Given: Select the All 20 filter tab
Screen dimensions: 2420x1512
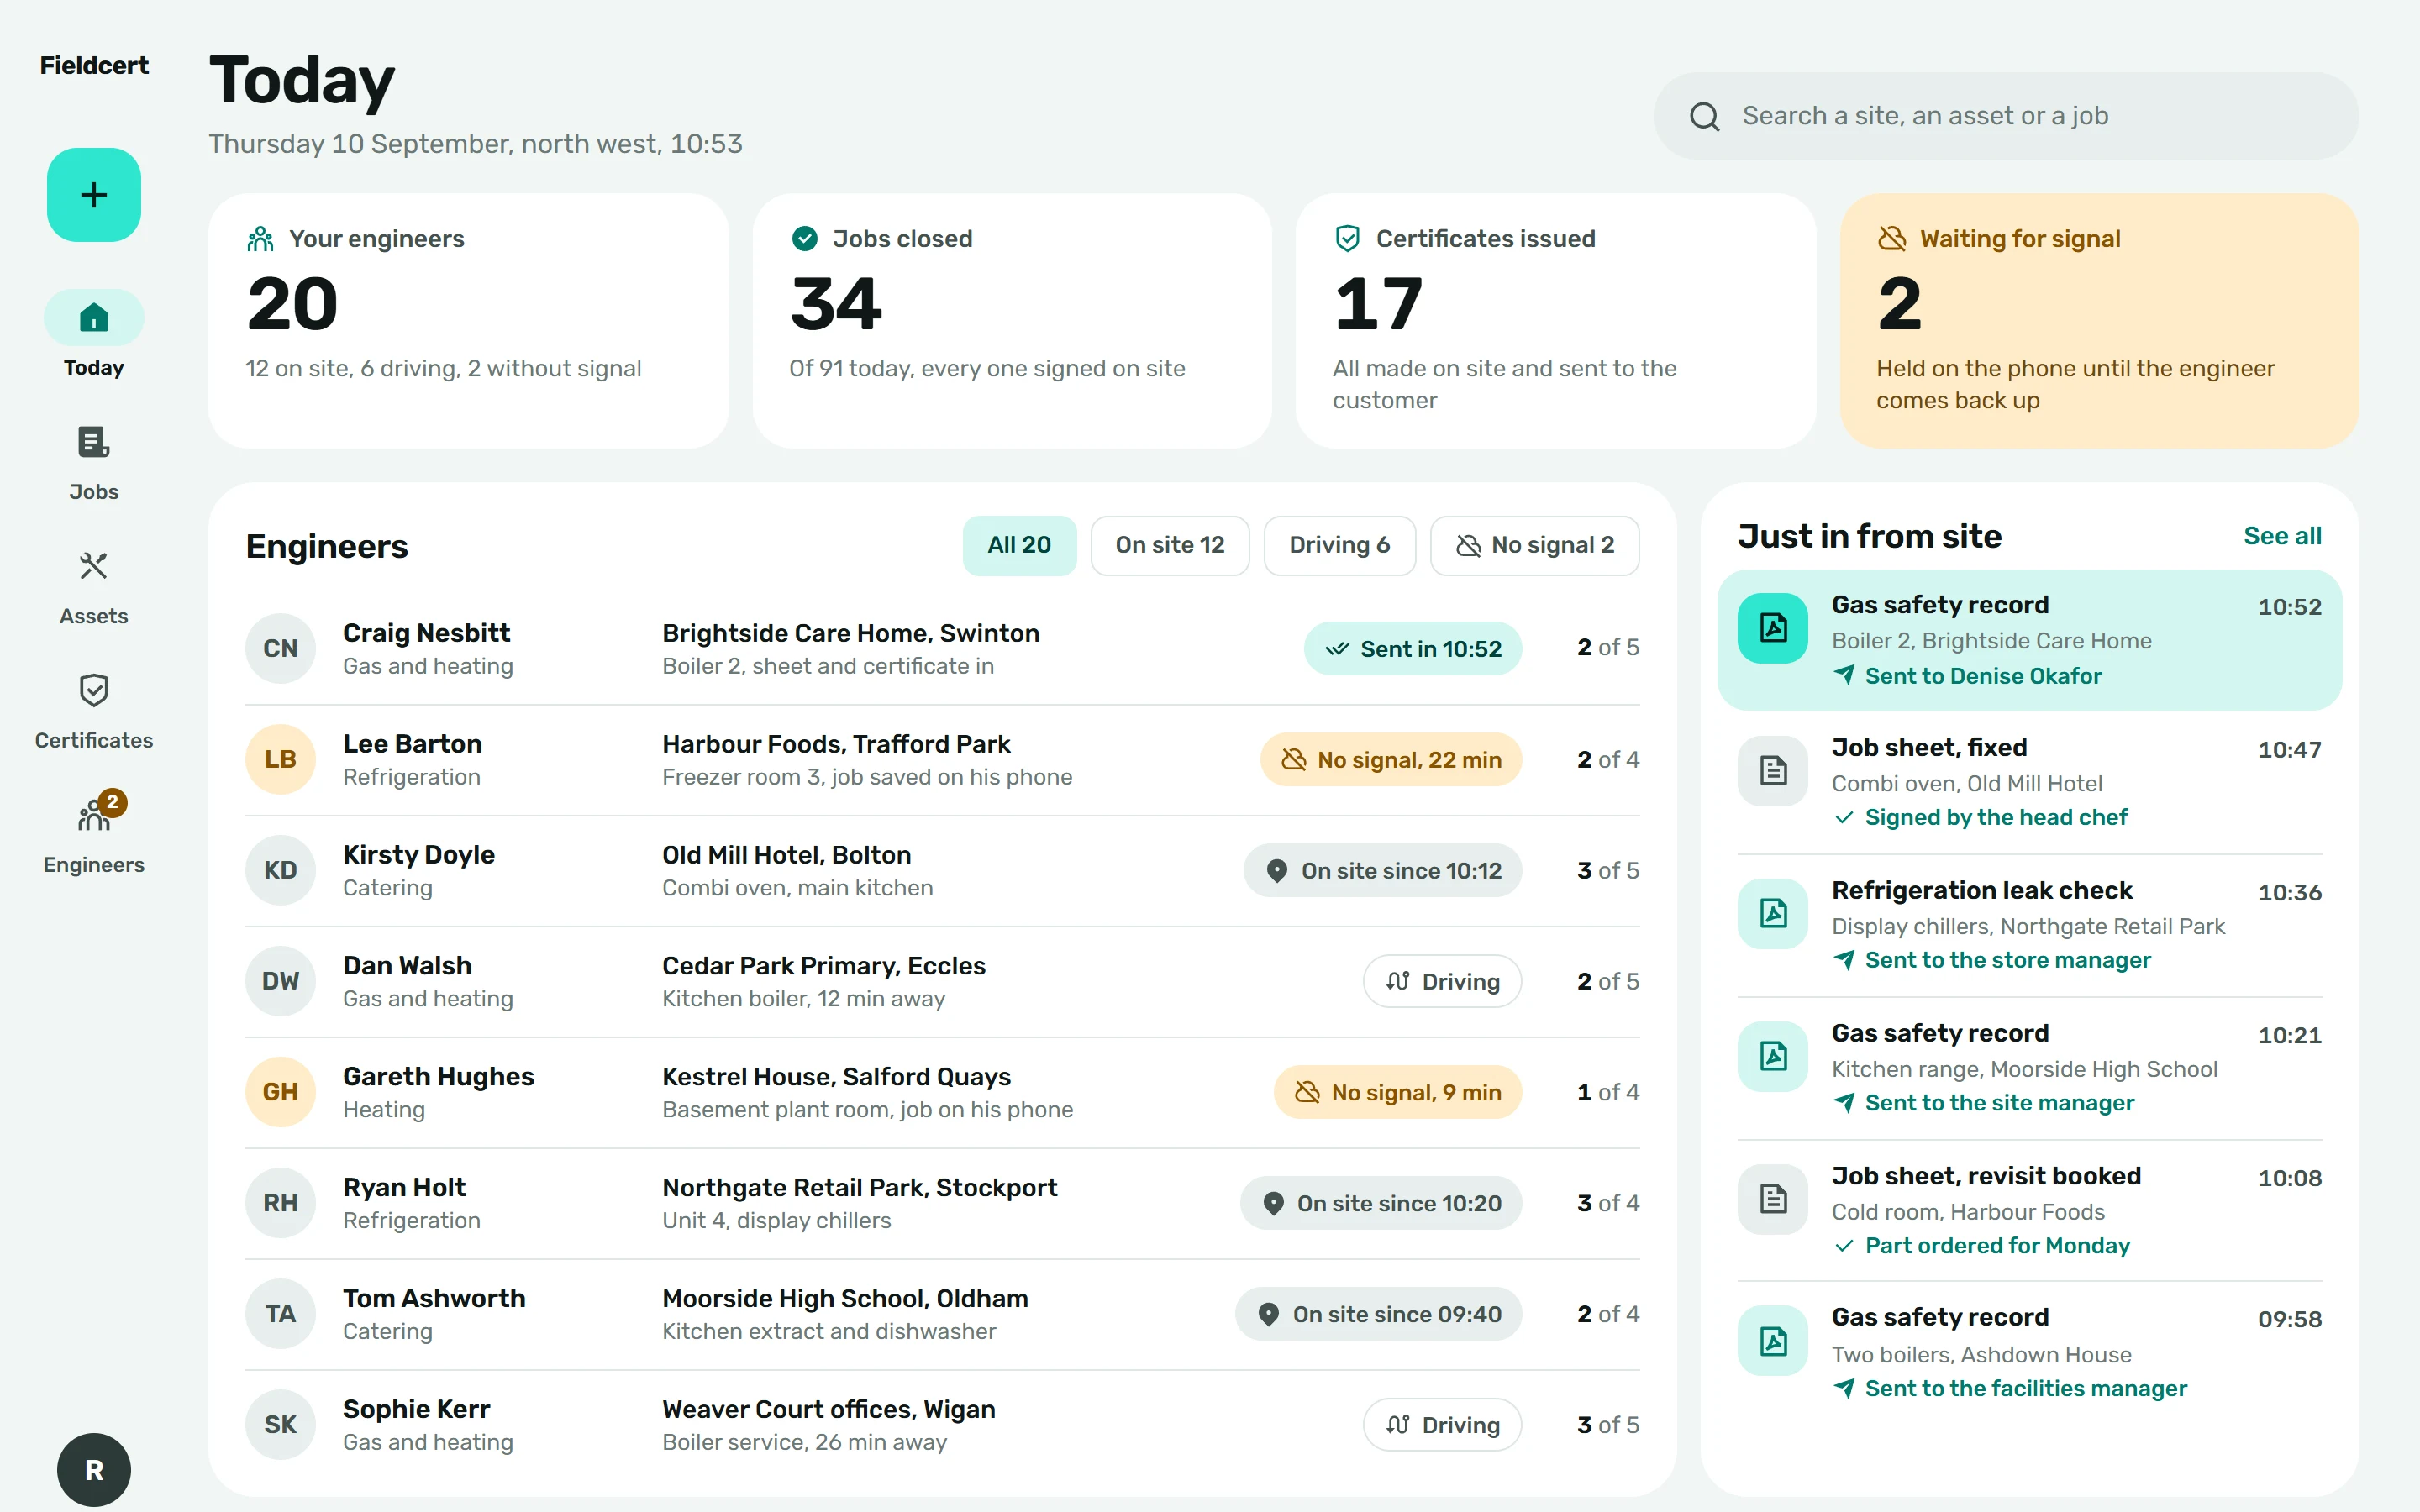Looking at the screenshot, I should [x=1019, y=545].
